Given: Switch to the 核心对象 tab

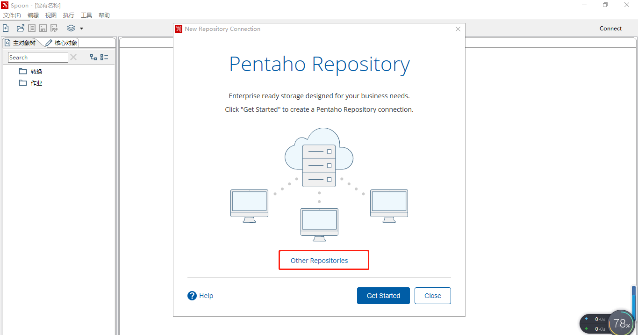Looking at the screenshot, I should point(62,43).
